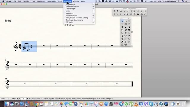
Task: Choose the half step up tool
Action: click(x=131, y=14)
